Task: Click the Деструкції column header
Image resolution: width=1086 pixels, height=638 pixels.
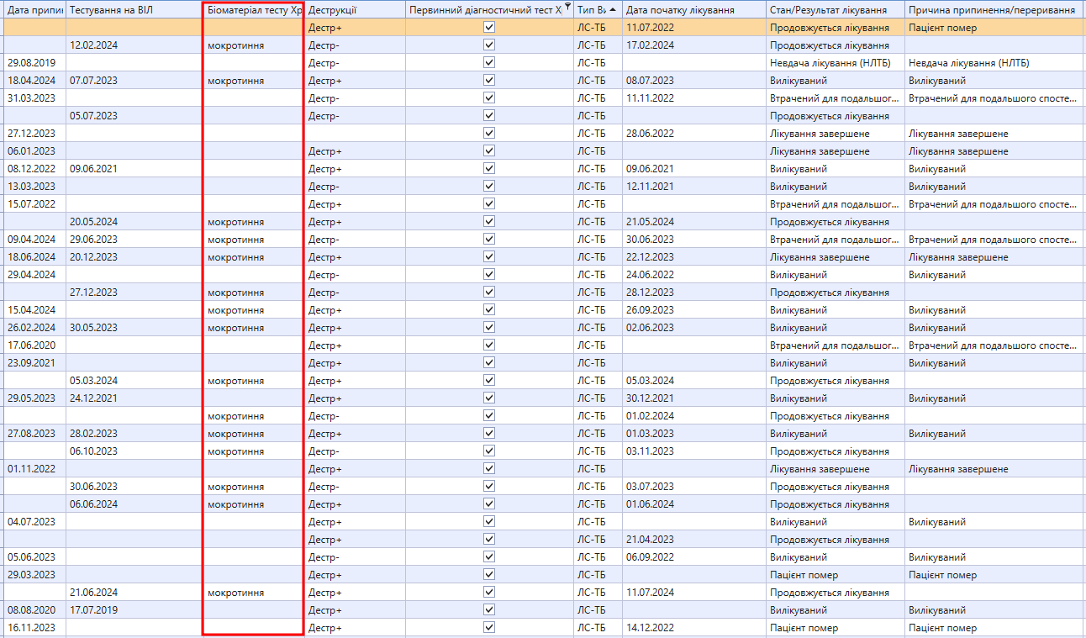Action: point(355,9)
